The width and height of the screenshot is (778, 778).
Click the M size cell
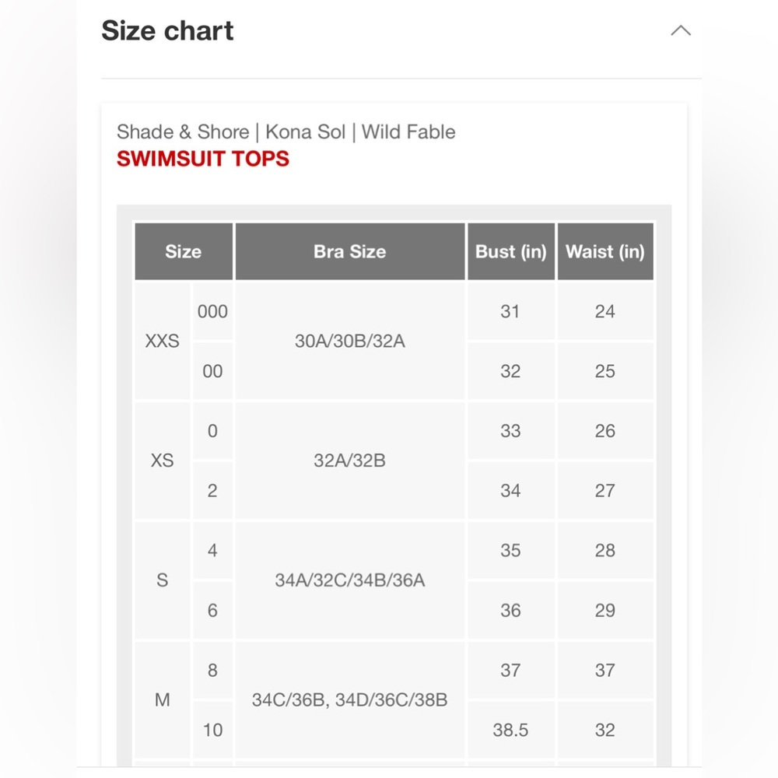[163, 700]
